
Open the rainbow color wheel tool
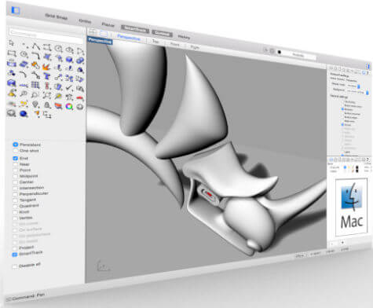[69, 106]
